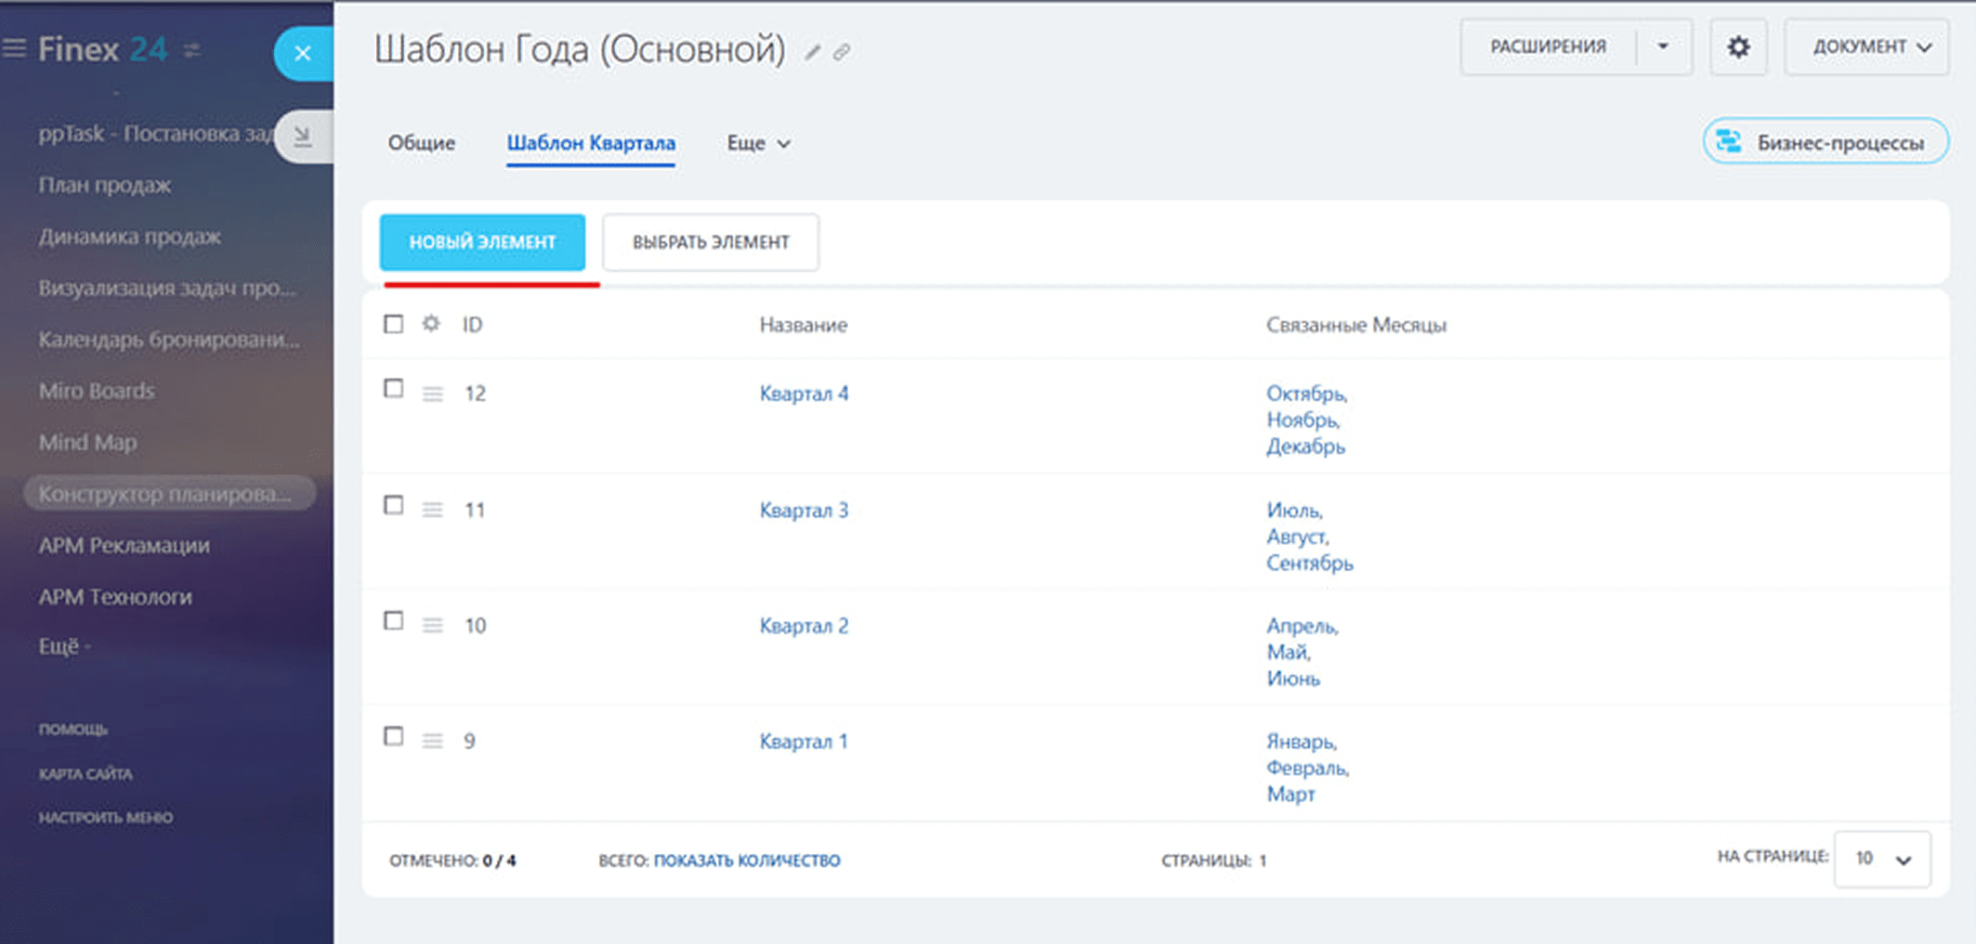1976x944 pixels.
Task: Click the row menu icon for ID 12
Action: pos(432,394)
